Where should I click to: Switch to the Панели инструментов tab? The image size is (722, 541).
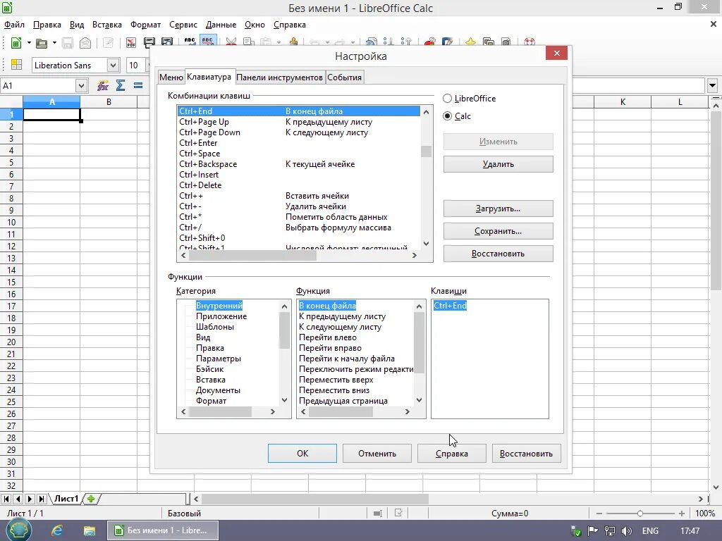tap(279, 77)
